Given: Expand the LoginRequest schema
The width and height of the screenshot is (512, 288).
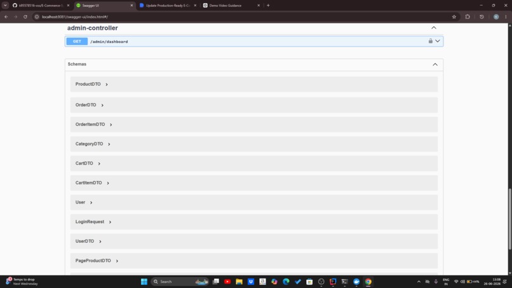Looking at the screenshot, I should 110,222.
